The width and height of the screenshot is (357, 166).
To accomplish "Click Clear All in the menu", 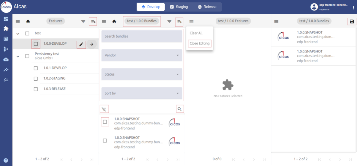I will click(196, 33).
